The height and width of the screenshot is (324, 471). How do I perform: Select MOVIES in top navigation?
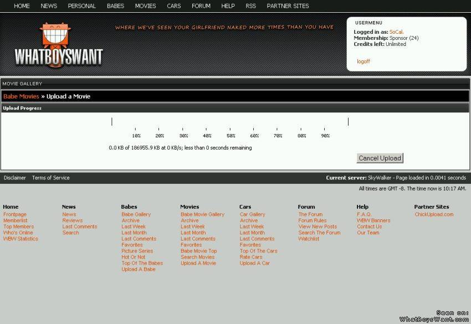point(145,6)
